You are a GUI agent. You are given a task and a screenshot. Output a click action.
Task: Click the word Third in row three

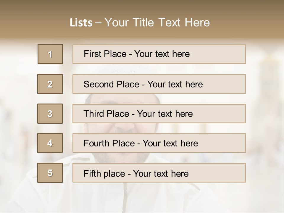[x=94, y=114]
